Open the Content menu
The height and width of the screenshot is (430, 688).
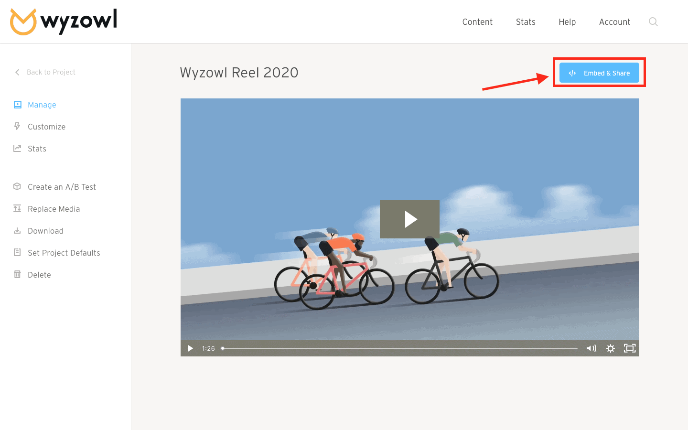477,22
